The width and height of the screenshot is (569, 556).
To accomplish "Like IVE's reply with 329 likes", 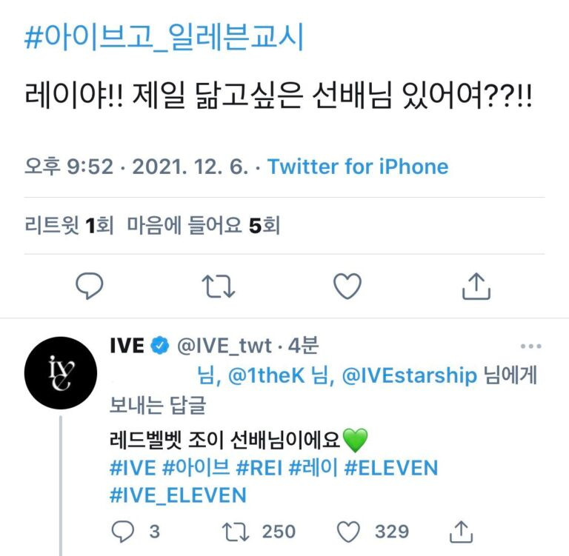I will [x=348, y=532].
